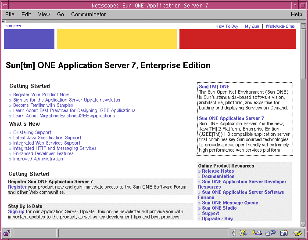Click the component bar dotted grip handle
This screenshot has height=240, width=308.
[x=233, y=233]
